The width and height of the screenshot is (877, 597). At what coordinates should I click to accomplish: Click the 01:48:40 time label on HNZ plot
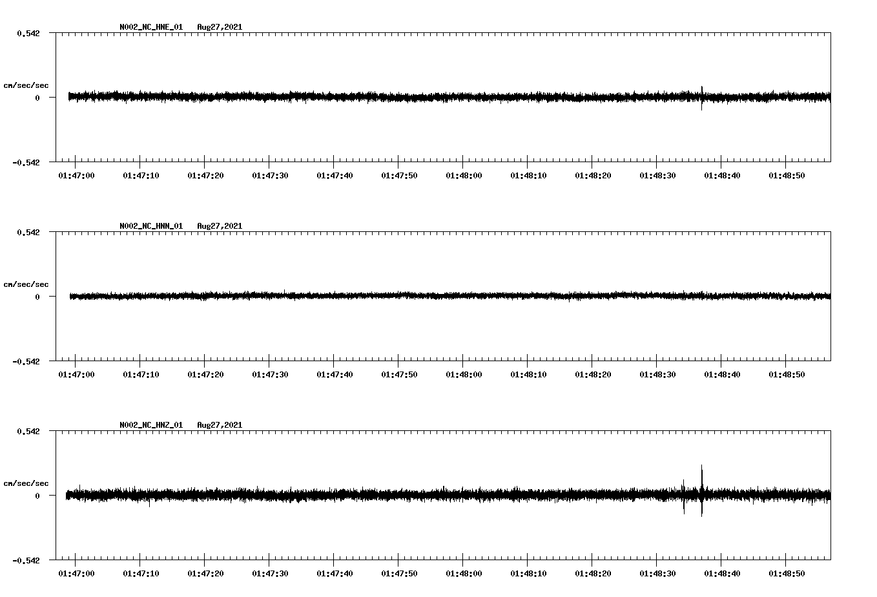[x=722, y=573]
